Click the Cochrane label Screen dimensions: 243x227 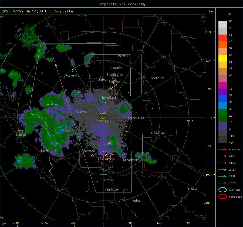(88, 151)
